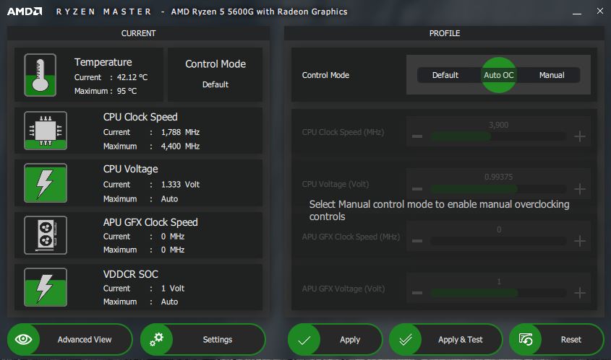Click the APU GFX Voltage slider bar

pyautogui.click(x=498, y=293)
